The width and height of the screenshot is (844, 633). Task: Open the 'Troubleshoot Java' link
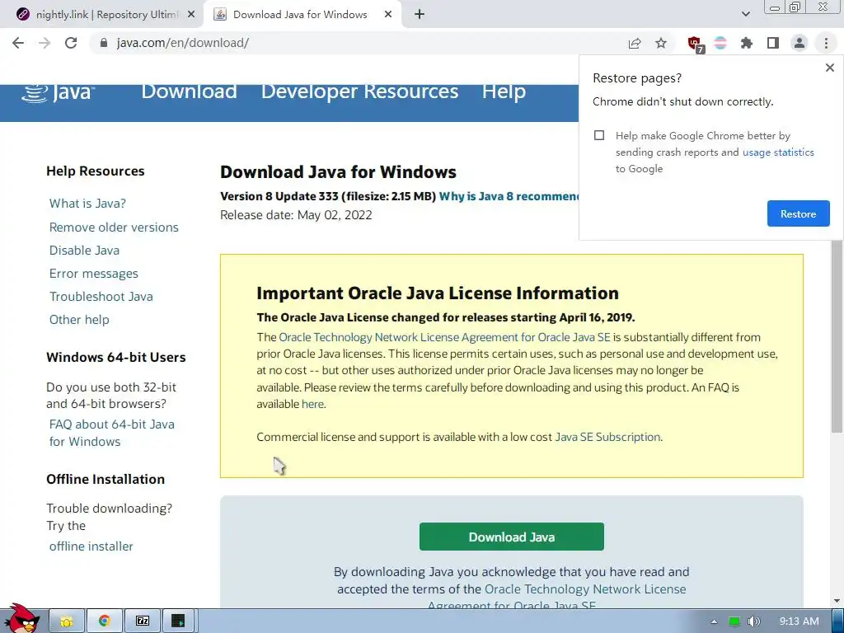click(101, 297)
